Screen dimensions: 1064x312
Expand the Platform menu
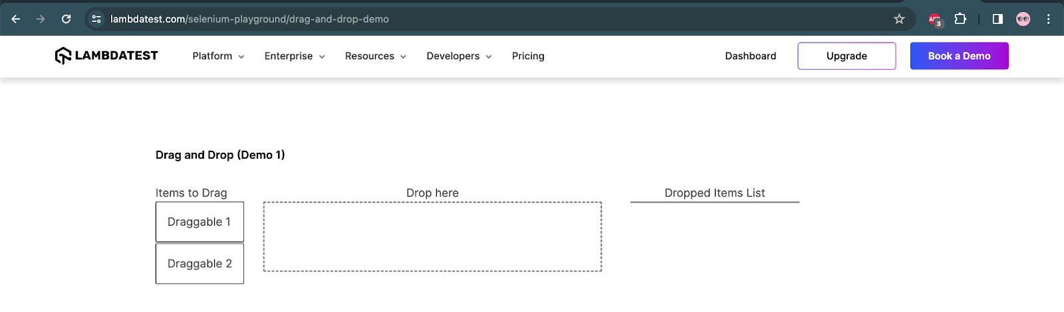tap(218, 56)
